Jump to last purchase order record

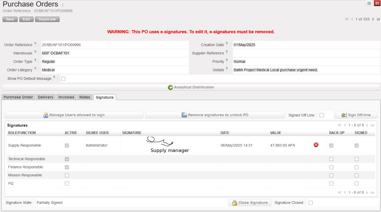click(x=378, y=19)
